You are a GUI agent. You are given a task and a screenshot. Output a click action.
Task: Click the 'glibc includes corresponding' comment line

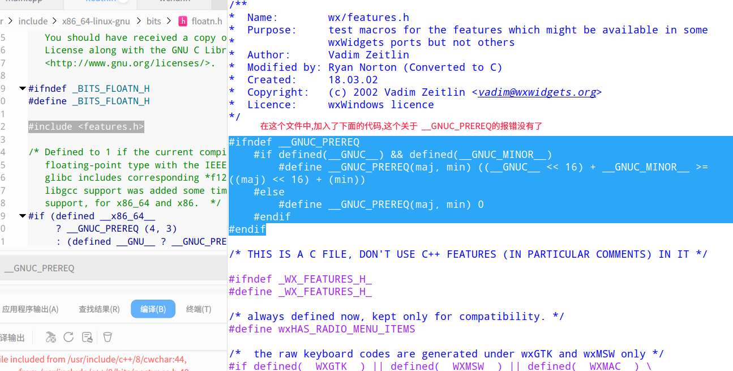coord(136,178)
